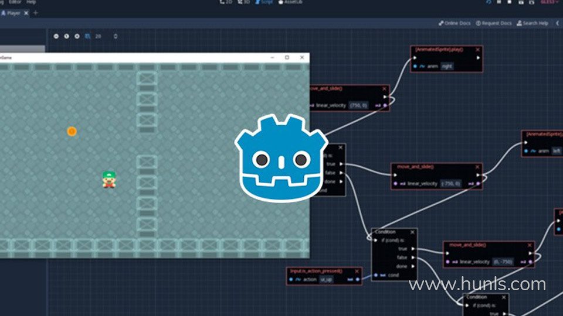This screenshot has height=316, width=563.
Task: Click done output port of ui_up Condition
Action: pyautogui.click(x=413, y=266)
